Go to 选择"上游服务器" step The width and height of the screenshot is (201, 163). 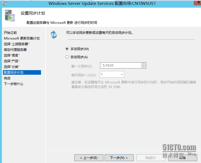(x=17, y=44)
